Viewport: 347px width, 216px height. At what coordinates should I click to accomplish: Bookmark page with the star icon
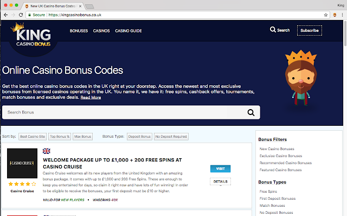pyautogui.click(x=326, y=15)
